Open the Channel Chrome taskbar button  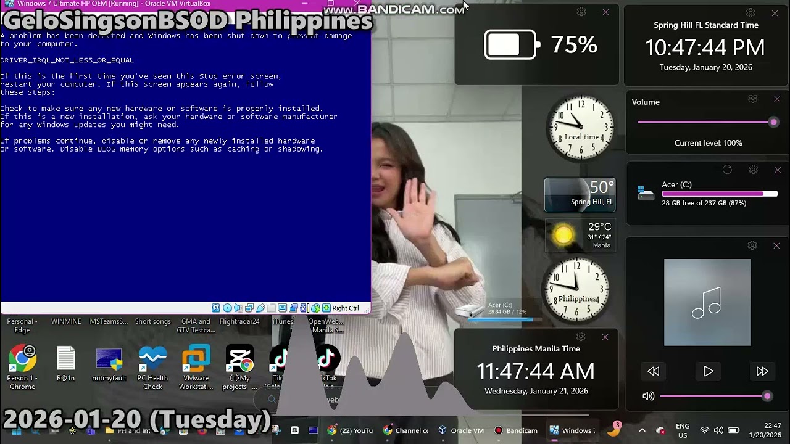click(x=405, y=430)
